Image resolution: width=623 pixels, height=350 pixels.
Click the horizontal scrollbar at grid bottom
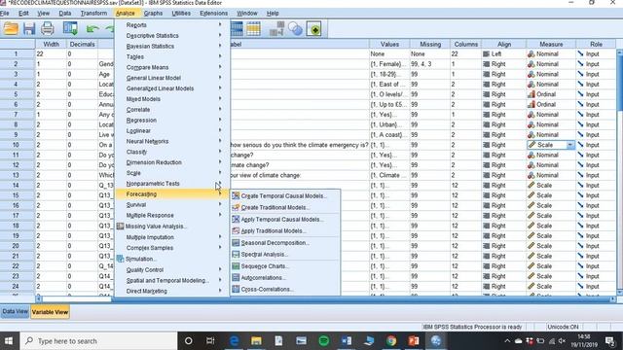tap(326, 298)
